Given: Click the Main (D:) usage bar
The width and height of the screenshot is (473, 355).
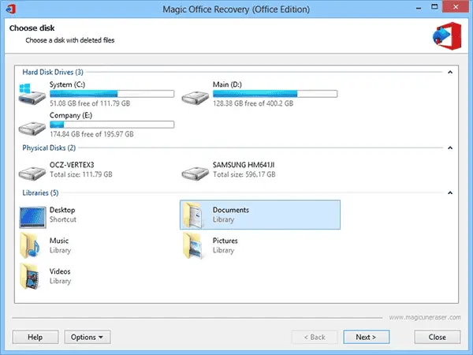Looking at the screenshot, I should [x=275, y=94].
